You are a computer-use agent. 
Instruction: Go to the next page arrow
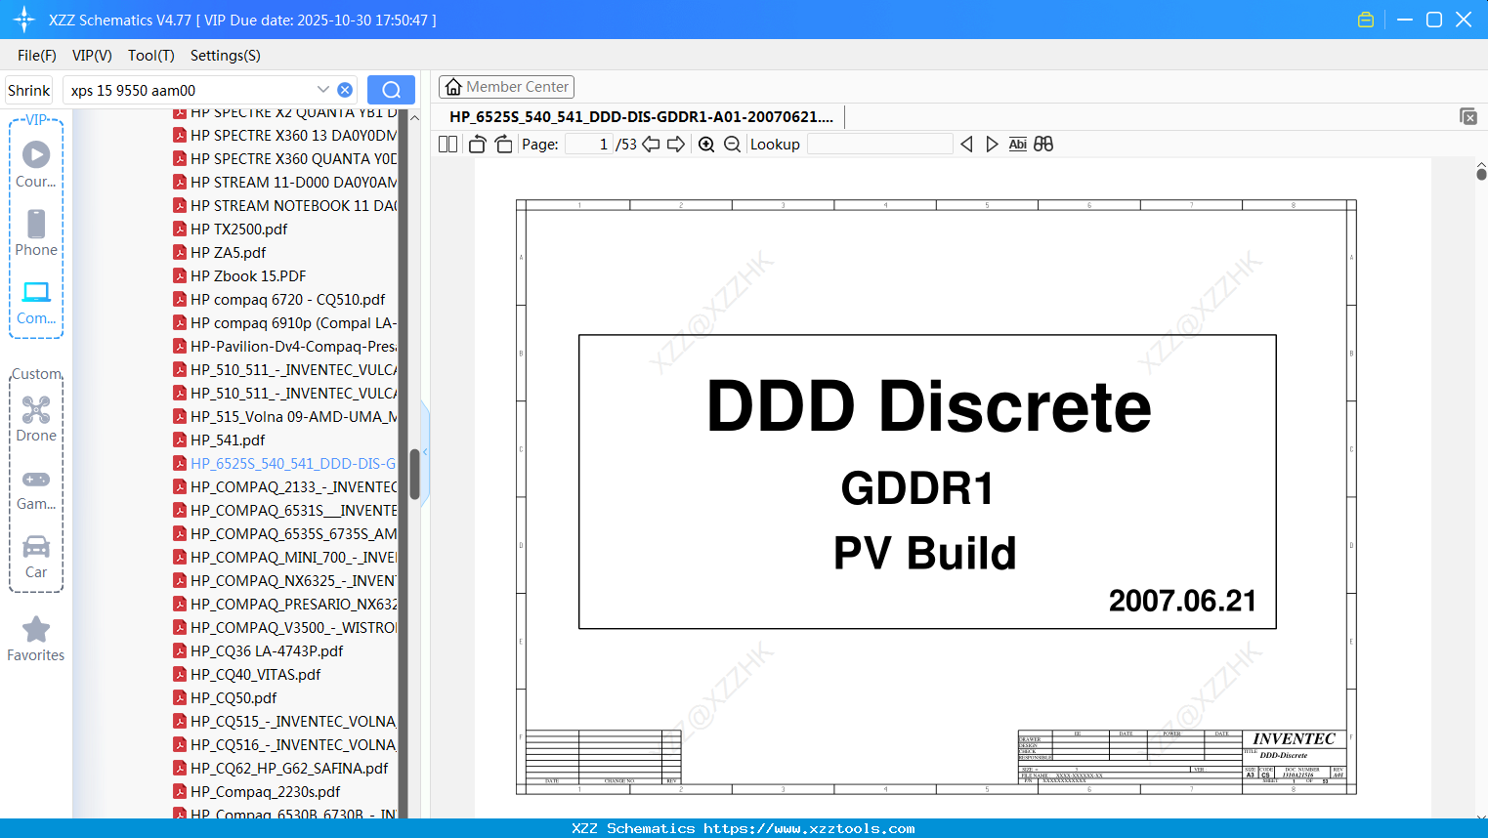coord(676,145)
